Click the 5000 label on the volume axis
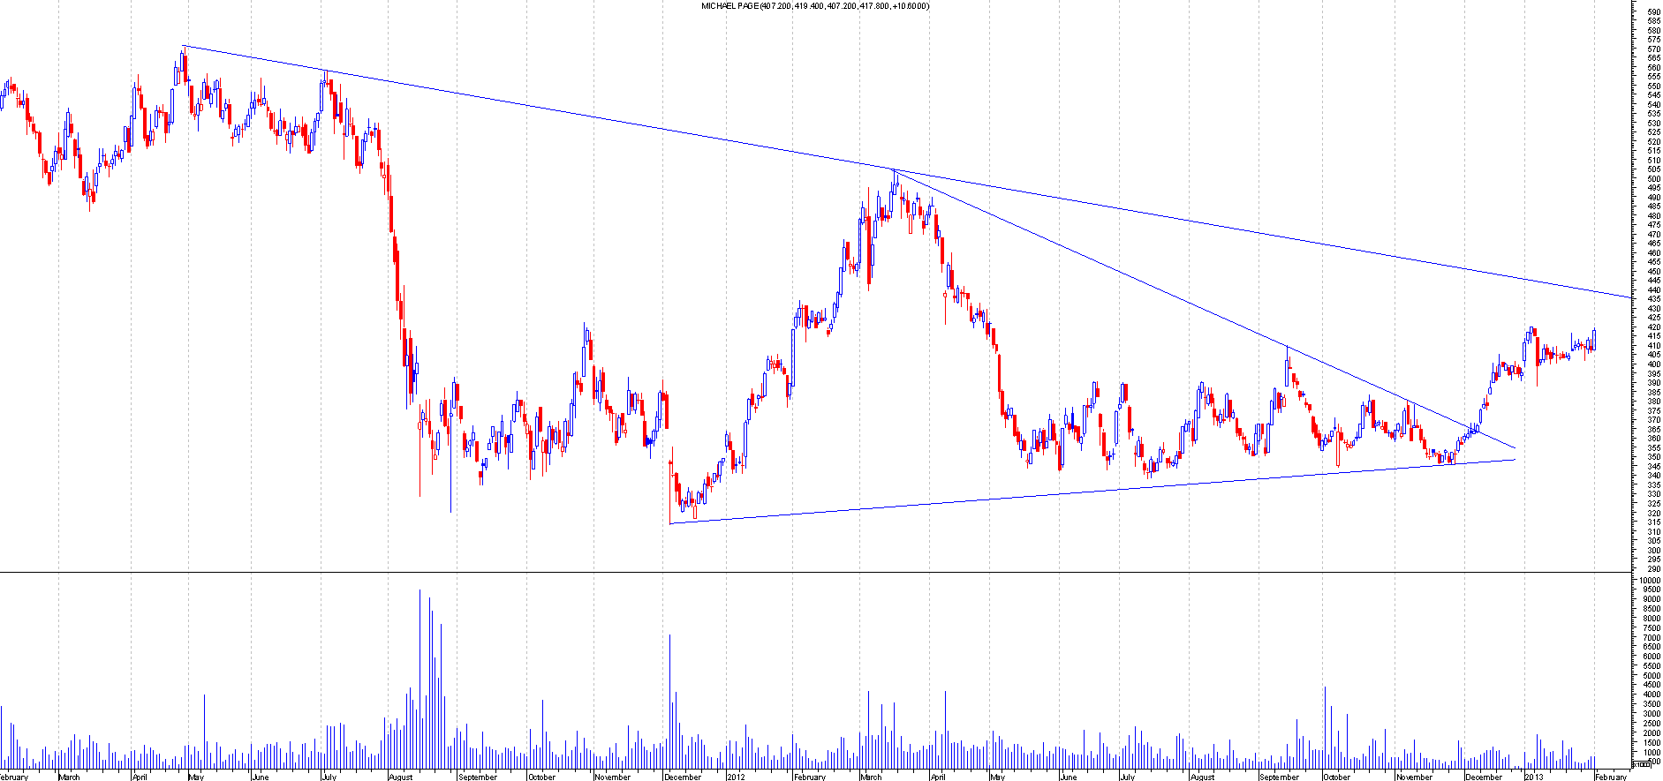Screen dimensions: 1663x781 [x=1651, y=676]
